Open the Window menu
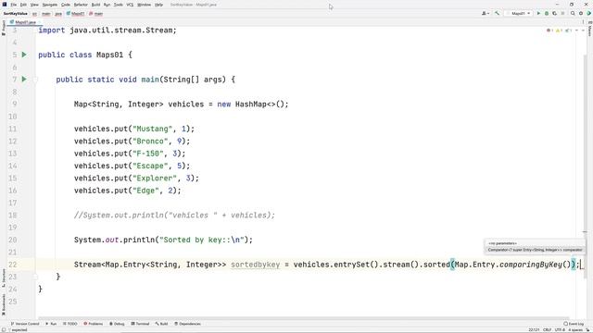The image size is (593, 333). tap(144, 5)
